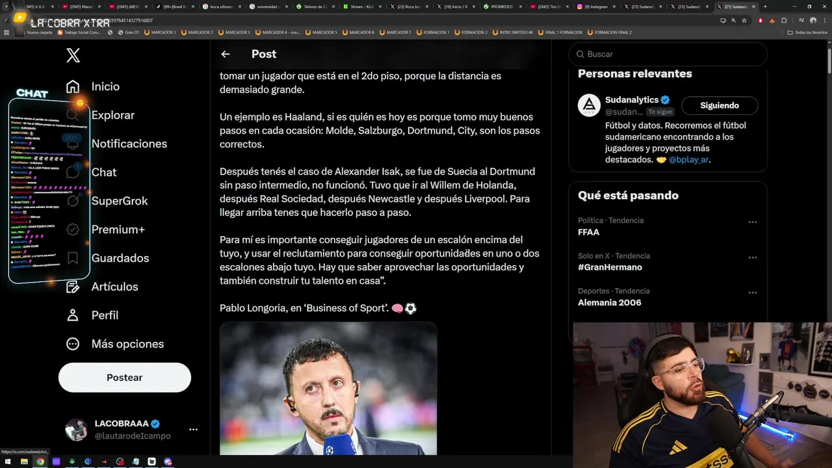Open Discord from the taskbar
832x468 pixels.
coord(168,461)
